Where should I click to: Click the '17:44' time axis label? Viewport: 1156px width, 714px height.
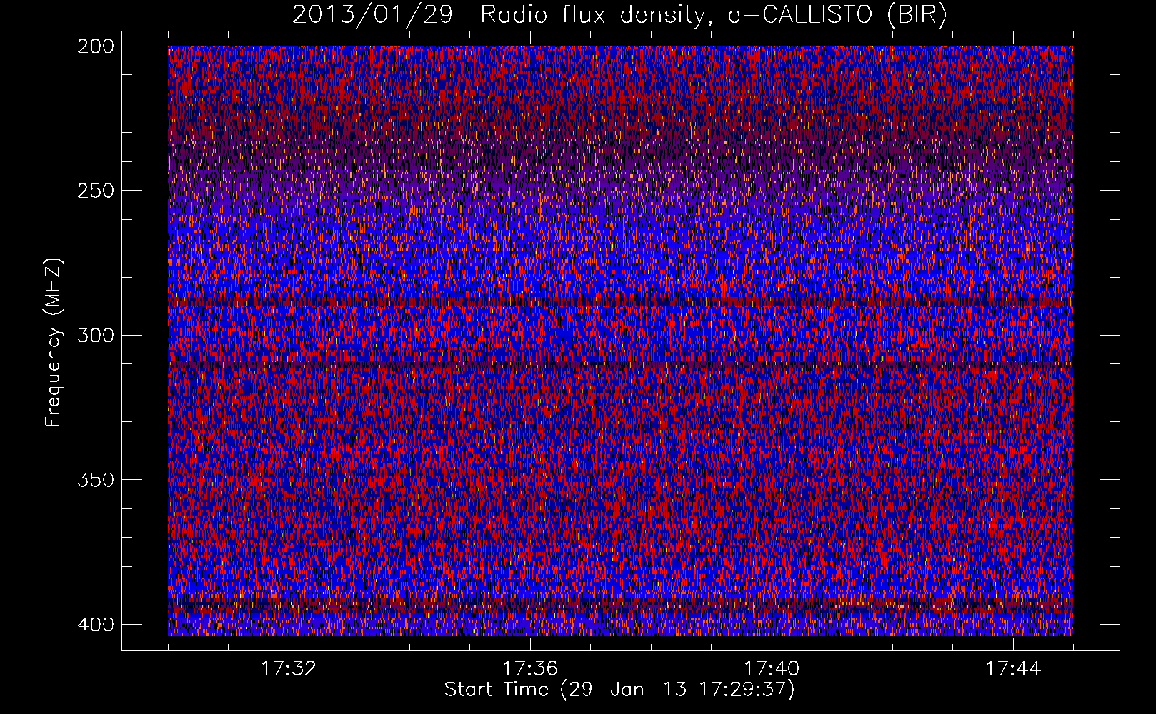[1013, 669]
